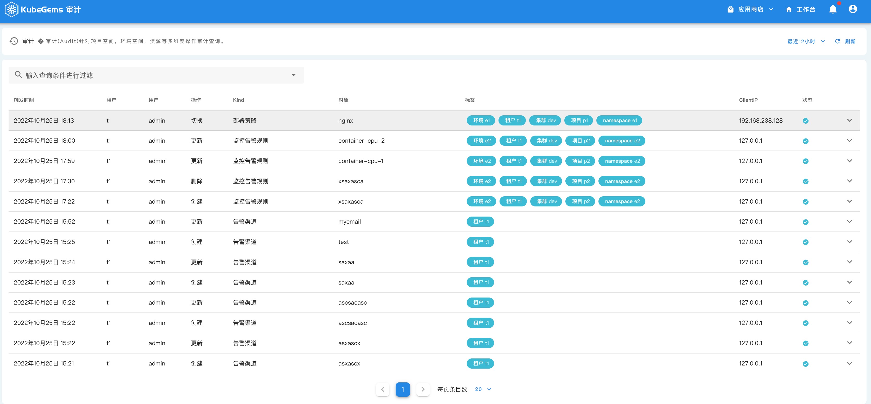
Task: Click the KubeGems snowflake logo
Action: click(x=12, y=9)
